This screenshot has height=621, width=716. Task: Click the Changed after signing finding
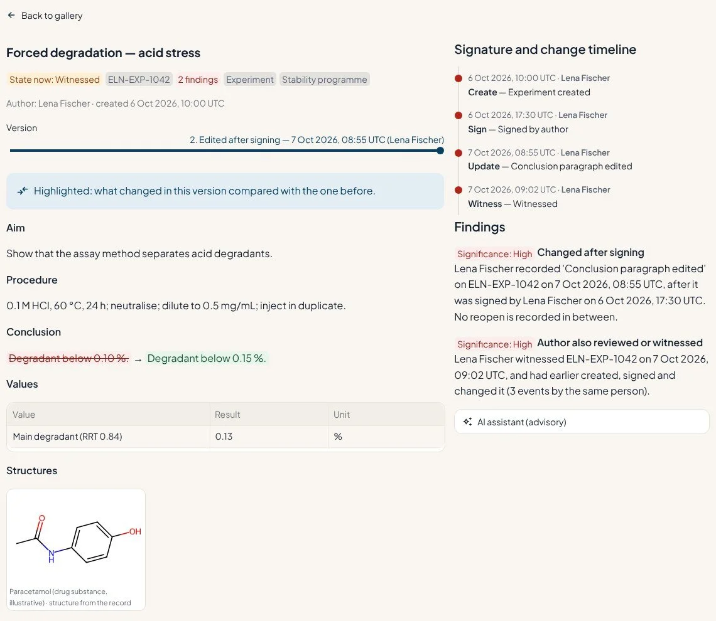point(582,285)
